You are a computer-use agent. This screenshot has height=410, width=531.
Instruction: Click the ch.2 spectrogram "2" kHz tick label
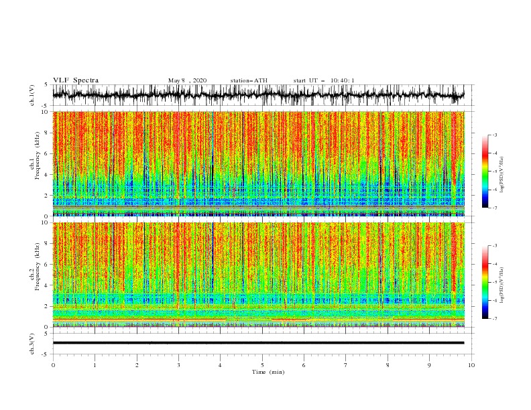coord(48,306)
